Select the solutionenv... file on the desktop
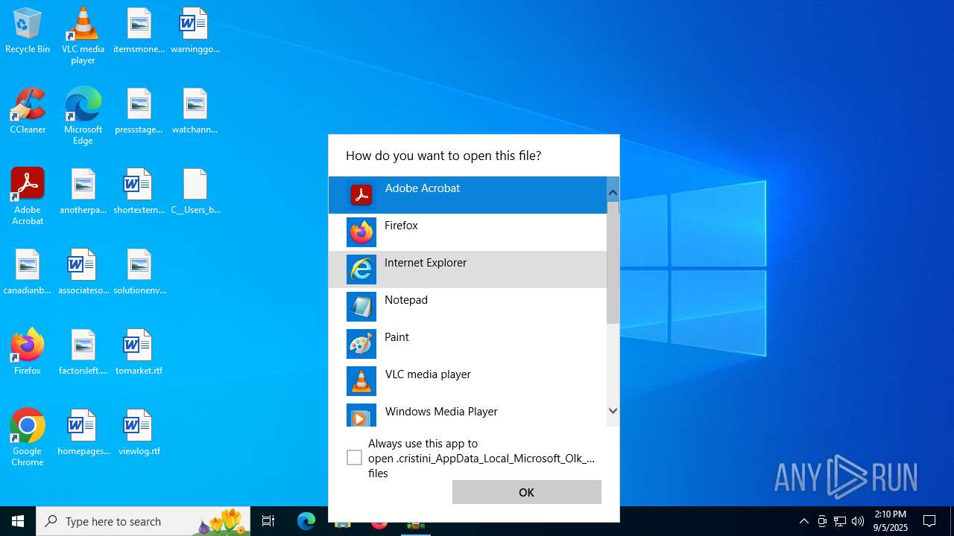Screen dimensions: 954x536 [139, 272]
